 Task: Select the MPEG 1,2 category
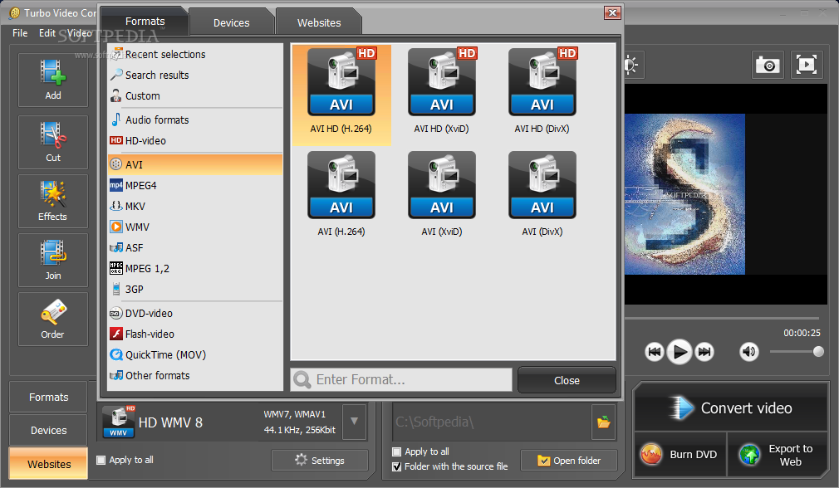pos(194,269)
